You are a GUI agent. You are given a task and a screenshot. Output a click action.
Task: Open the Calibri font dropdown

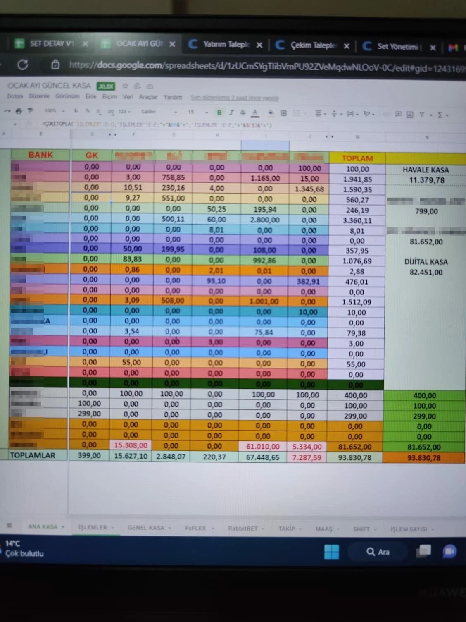pyautogui.click(x=159, y=112)
